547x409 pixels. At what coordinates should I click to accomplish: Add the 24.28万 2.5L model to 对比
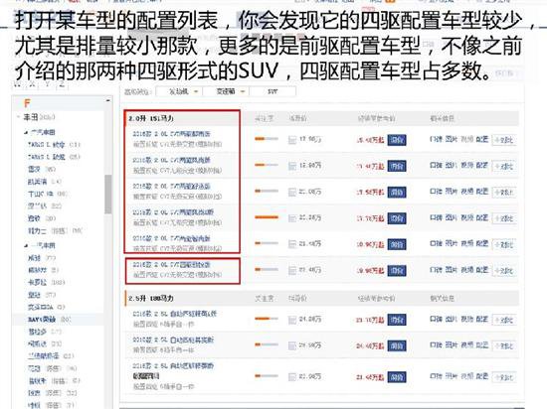(504, 320)
